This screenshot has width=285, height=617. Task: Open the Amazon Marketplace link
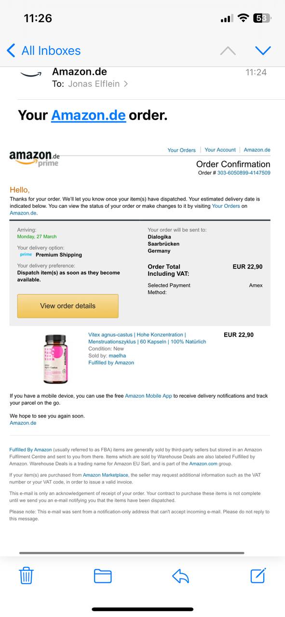[x=106, y=475]
